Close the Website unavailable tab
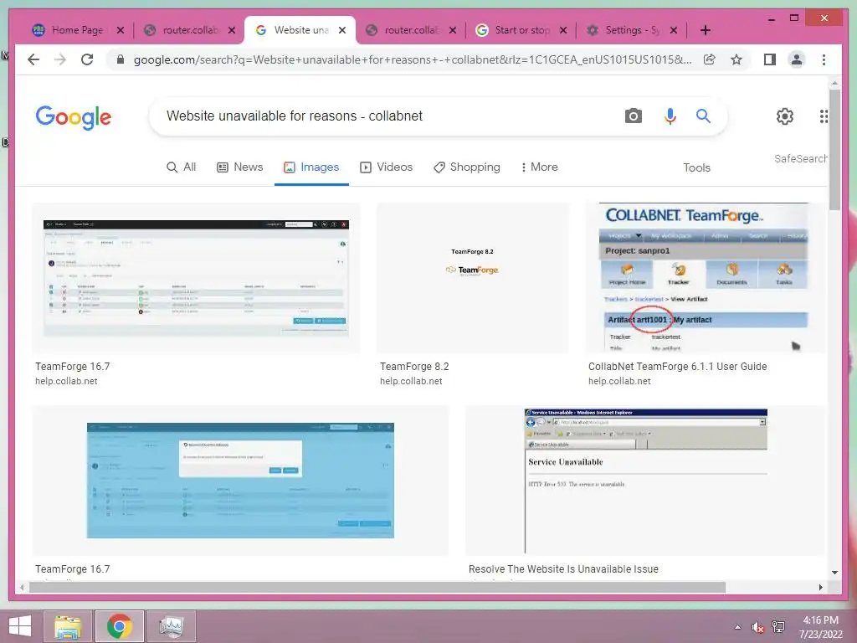The height and width of the screenshot is (643, 857). (x=342, y=30)
